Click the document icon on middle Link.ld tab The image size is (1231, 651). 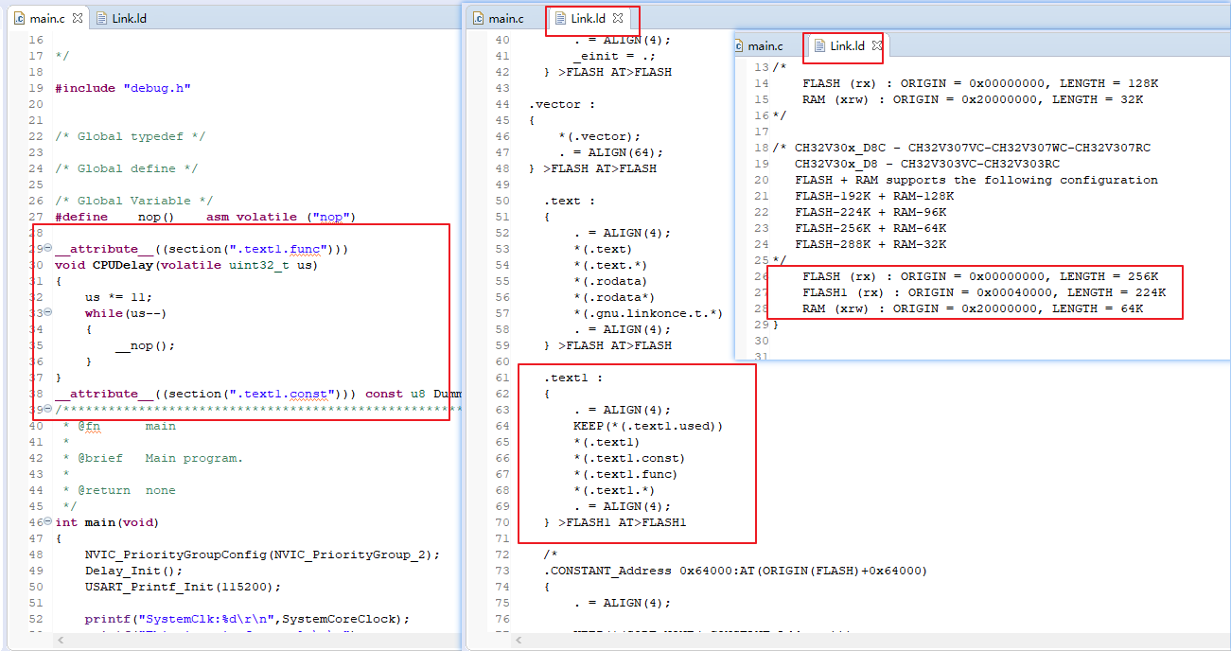[x=561, y=19]
